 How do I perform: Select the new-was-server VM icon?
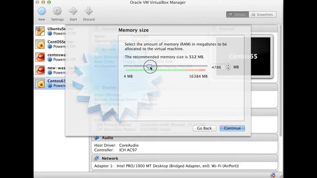(x=40, y=70)
